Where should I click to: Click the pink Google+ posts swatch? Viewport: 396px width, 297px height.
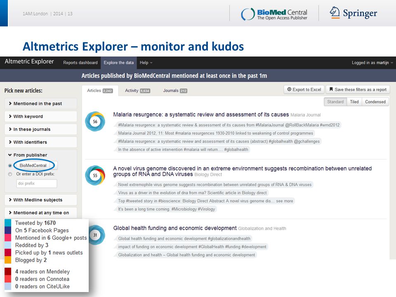(x=8, y=238)
